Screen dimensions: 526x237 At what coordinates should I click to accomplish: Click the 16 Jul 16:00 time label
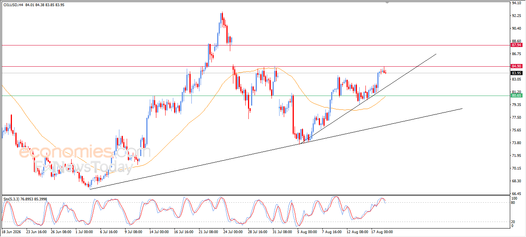pyautogui.click(x=184, y=232)
